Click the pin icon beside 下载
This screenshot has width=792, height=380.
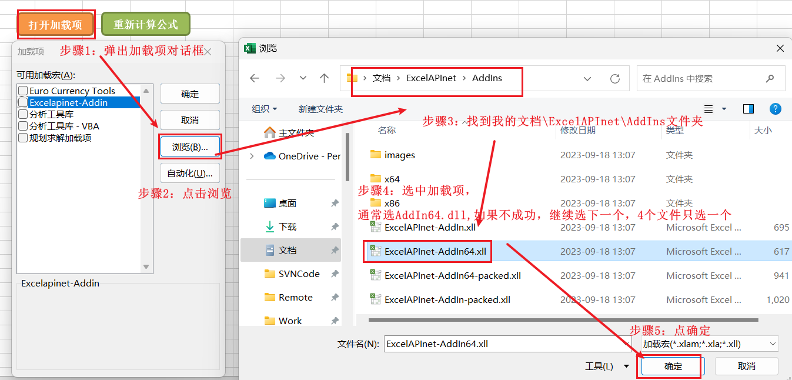[x=335, y=226]
